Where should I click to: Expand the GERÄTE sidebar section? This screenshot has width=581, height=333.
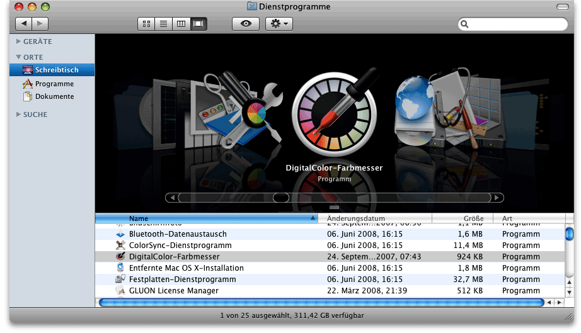click(x=18, y=42)
